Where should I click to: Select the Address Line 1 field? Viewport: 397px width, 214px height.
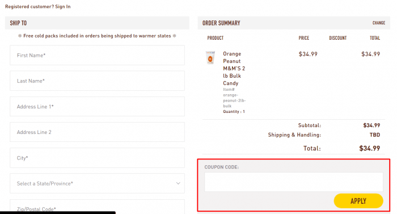pyautogui.click(x=97, y=107)
